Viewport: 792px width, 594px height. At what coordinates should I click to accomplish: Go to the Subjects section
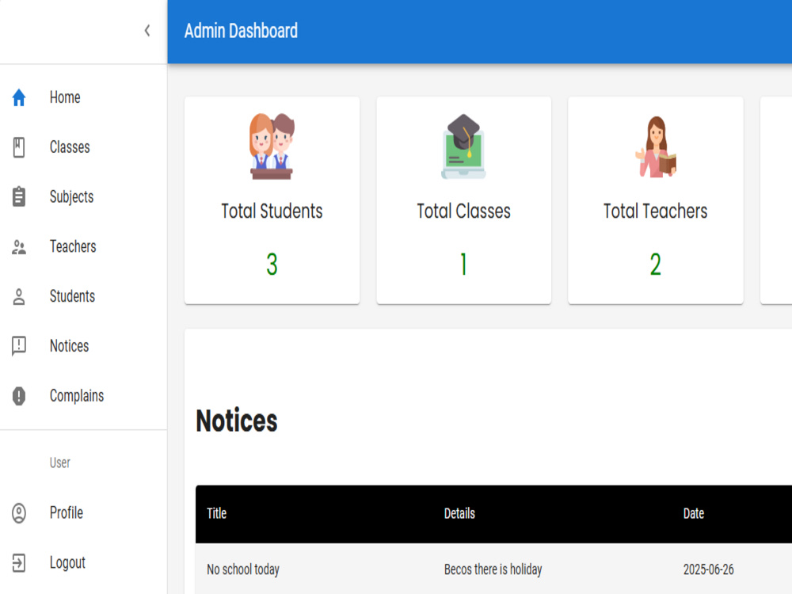pyautogui.click(x=83, y=197)
